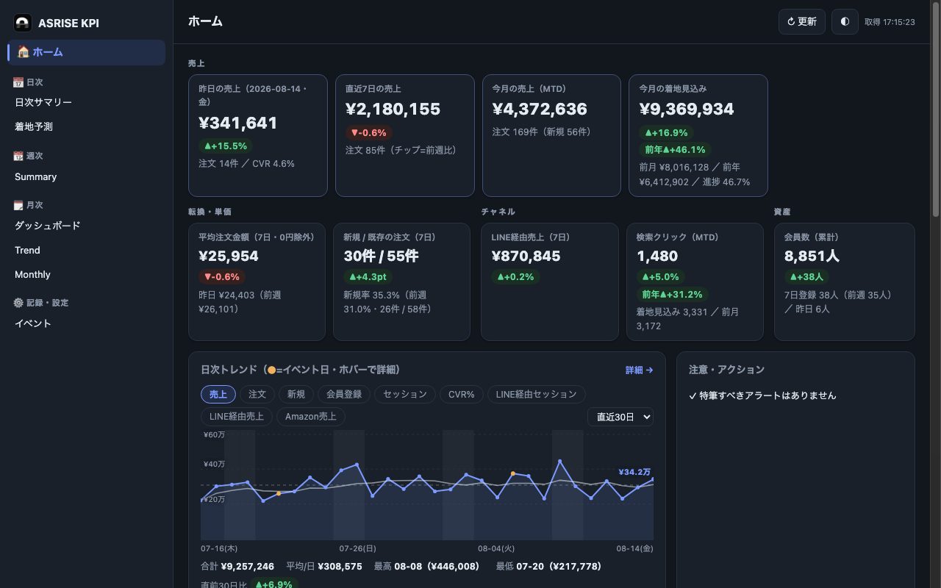This screenshot has width=941, height=588.
Task: Open the ホーム sidebar item
Action: coord(86,52)
